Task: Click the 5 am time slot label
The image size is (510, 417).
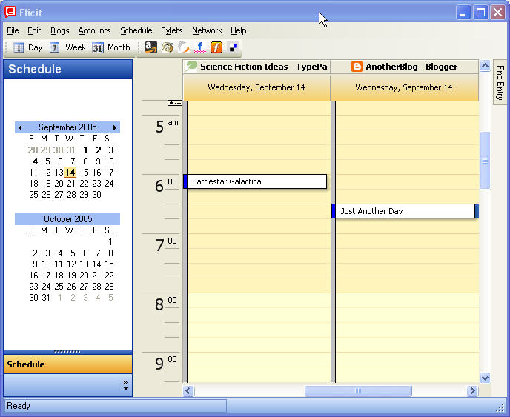Action: [x=167, y=127]
